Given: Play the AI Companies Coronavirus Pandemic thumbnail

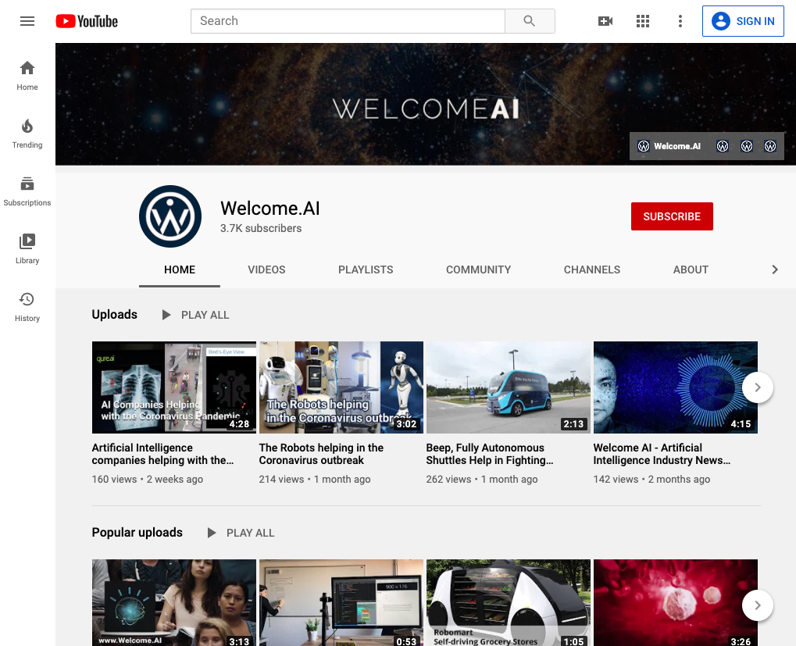Looking at the screenshot, I should [x=174, y=387].
